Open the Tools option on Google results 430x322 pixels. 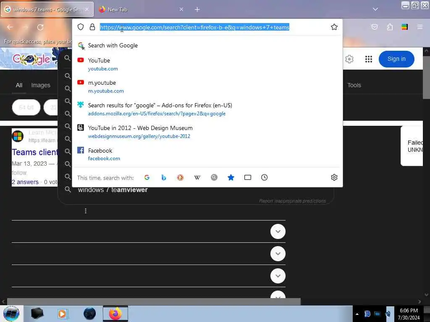coord(354,85)
